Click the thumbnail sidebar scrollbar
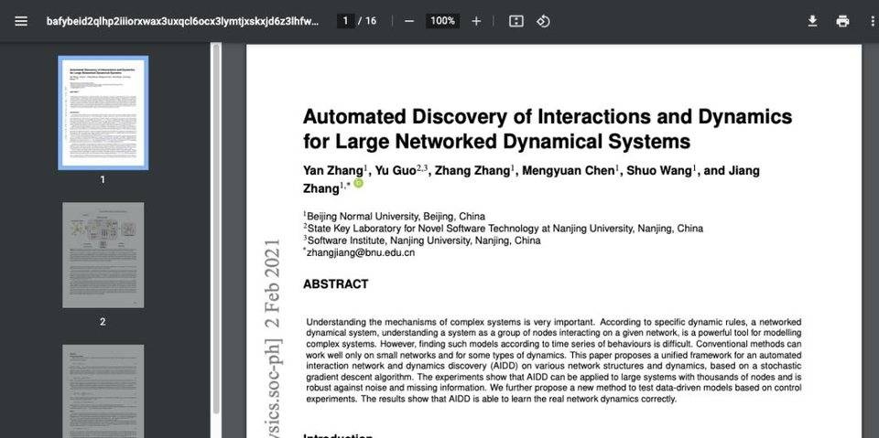Screen dimensions: 879x438 [216, 229]
